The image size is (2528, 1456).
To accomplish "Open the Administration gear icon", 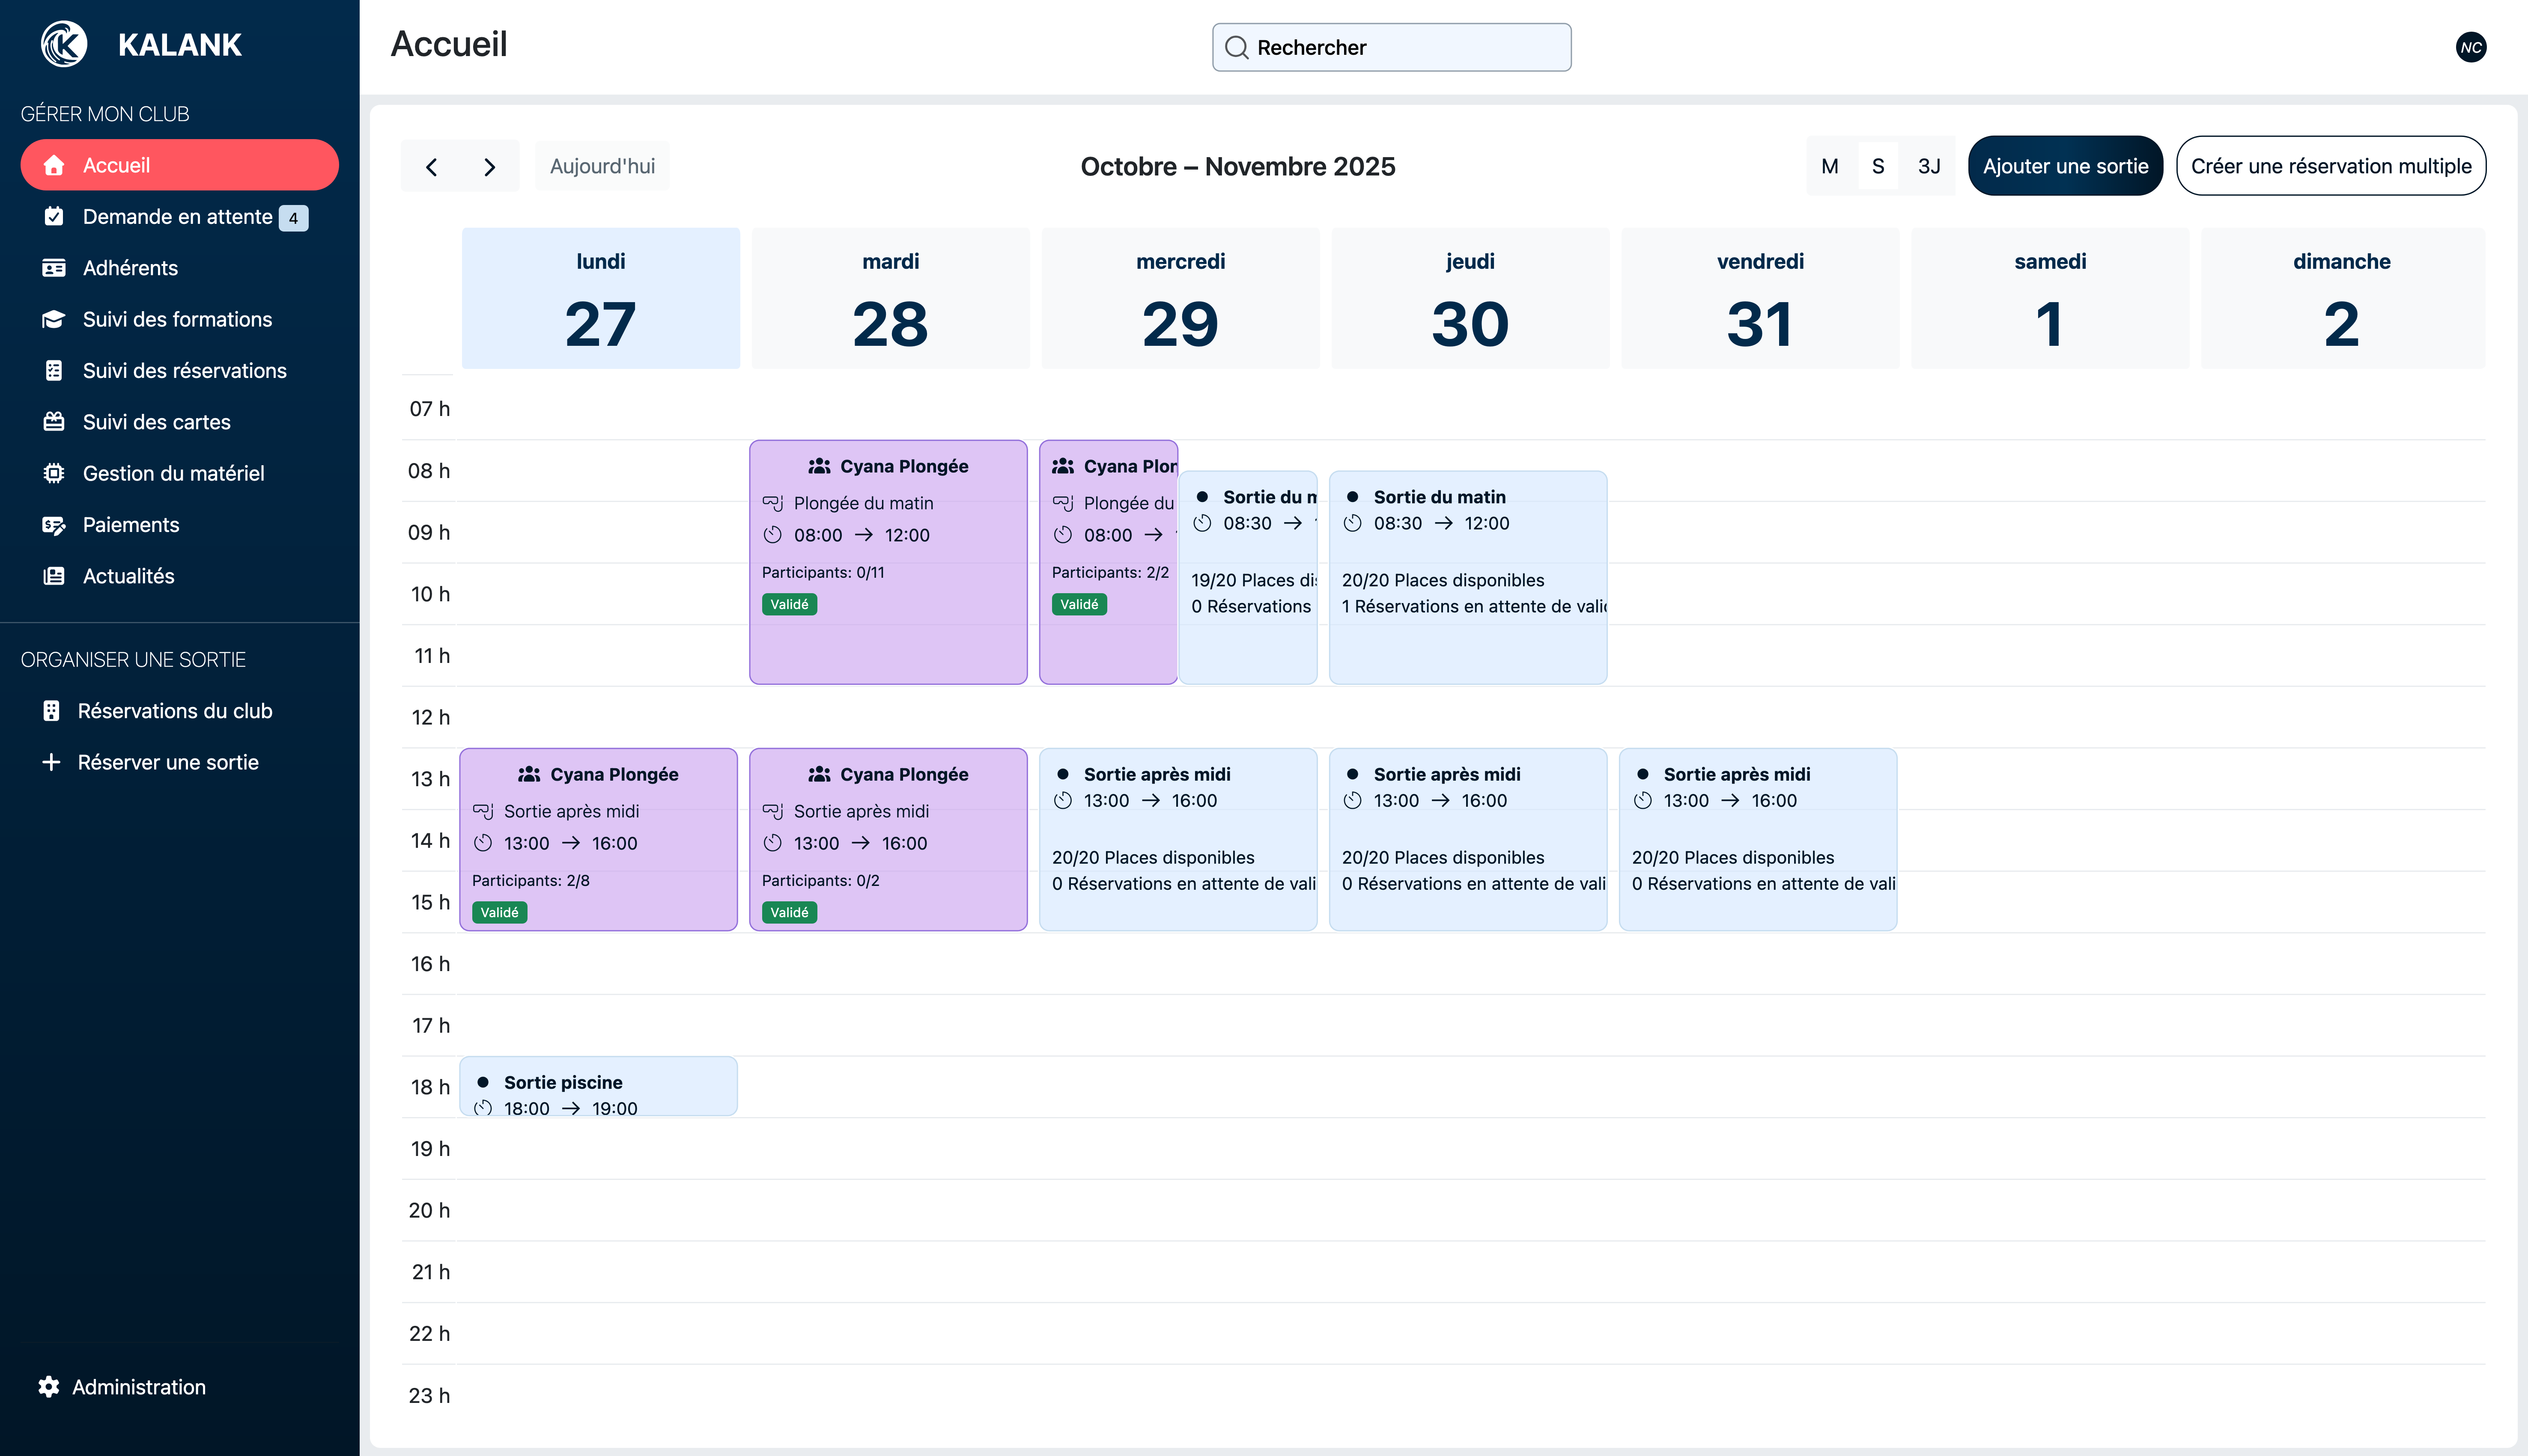I will tap(48, 1387).
